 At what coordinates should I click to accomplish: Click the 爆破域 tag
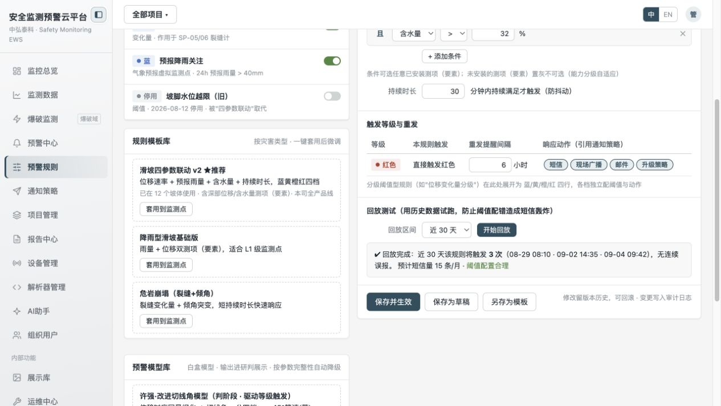89,119
